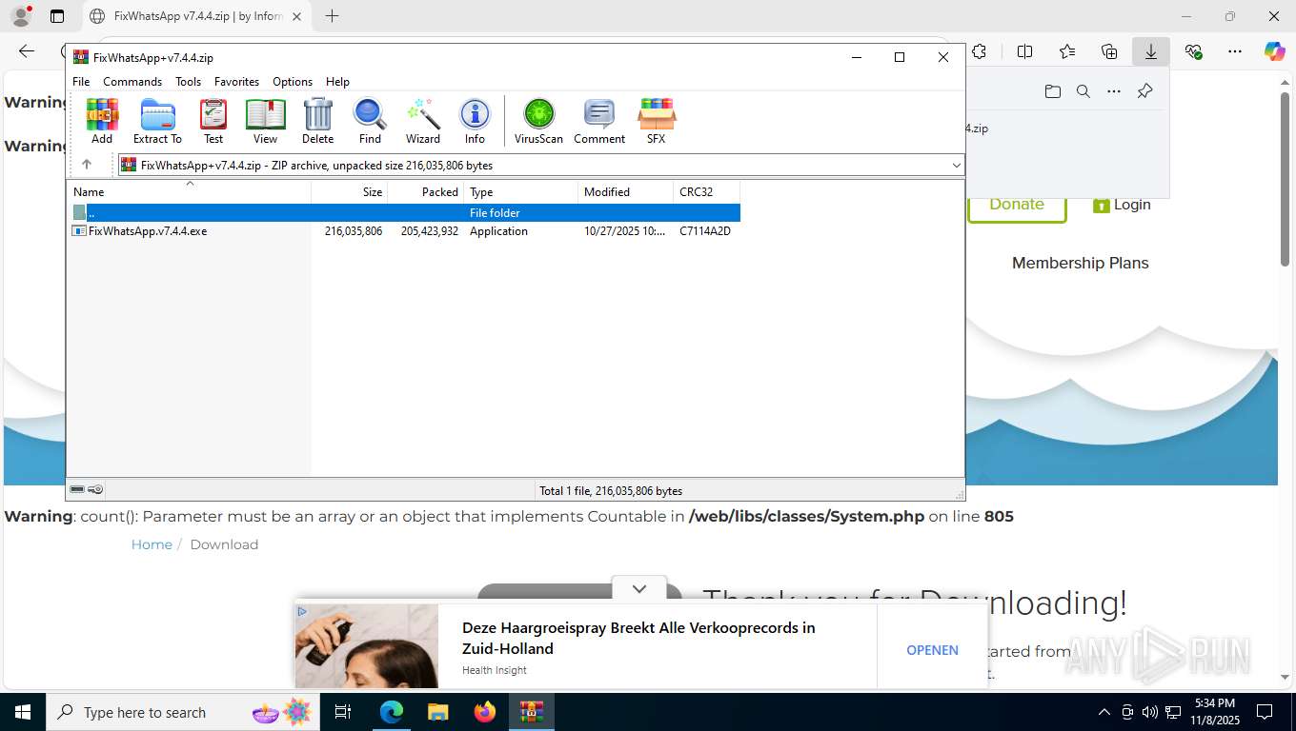Image resolution: width=1296 pixels, height=731 pixels.
Task: Open File Explorer from taskbar
Action: click(x=437, y=712)
